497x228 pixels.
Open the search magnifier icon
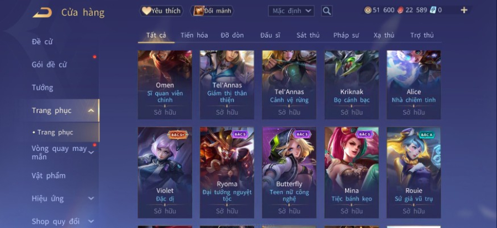(x=326, y=11)
